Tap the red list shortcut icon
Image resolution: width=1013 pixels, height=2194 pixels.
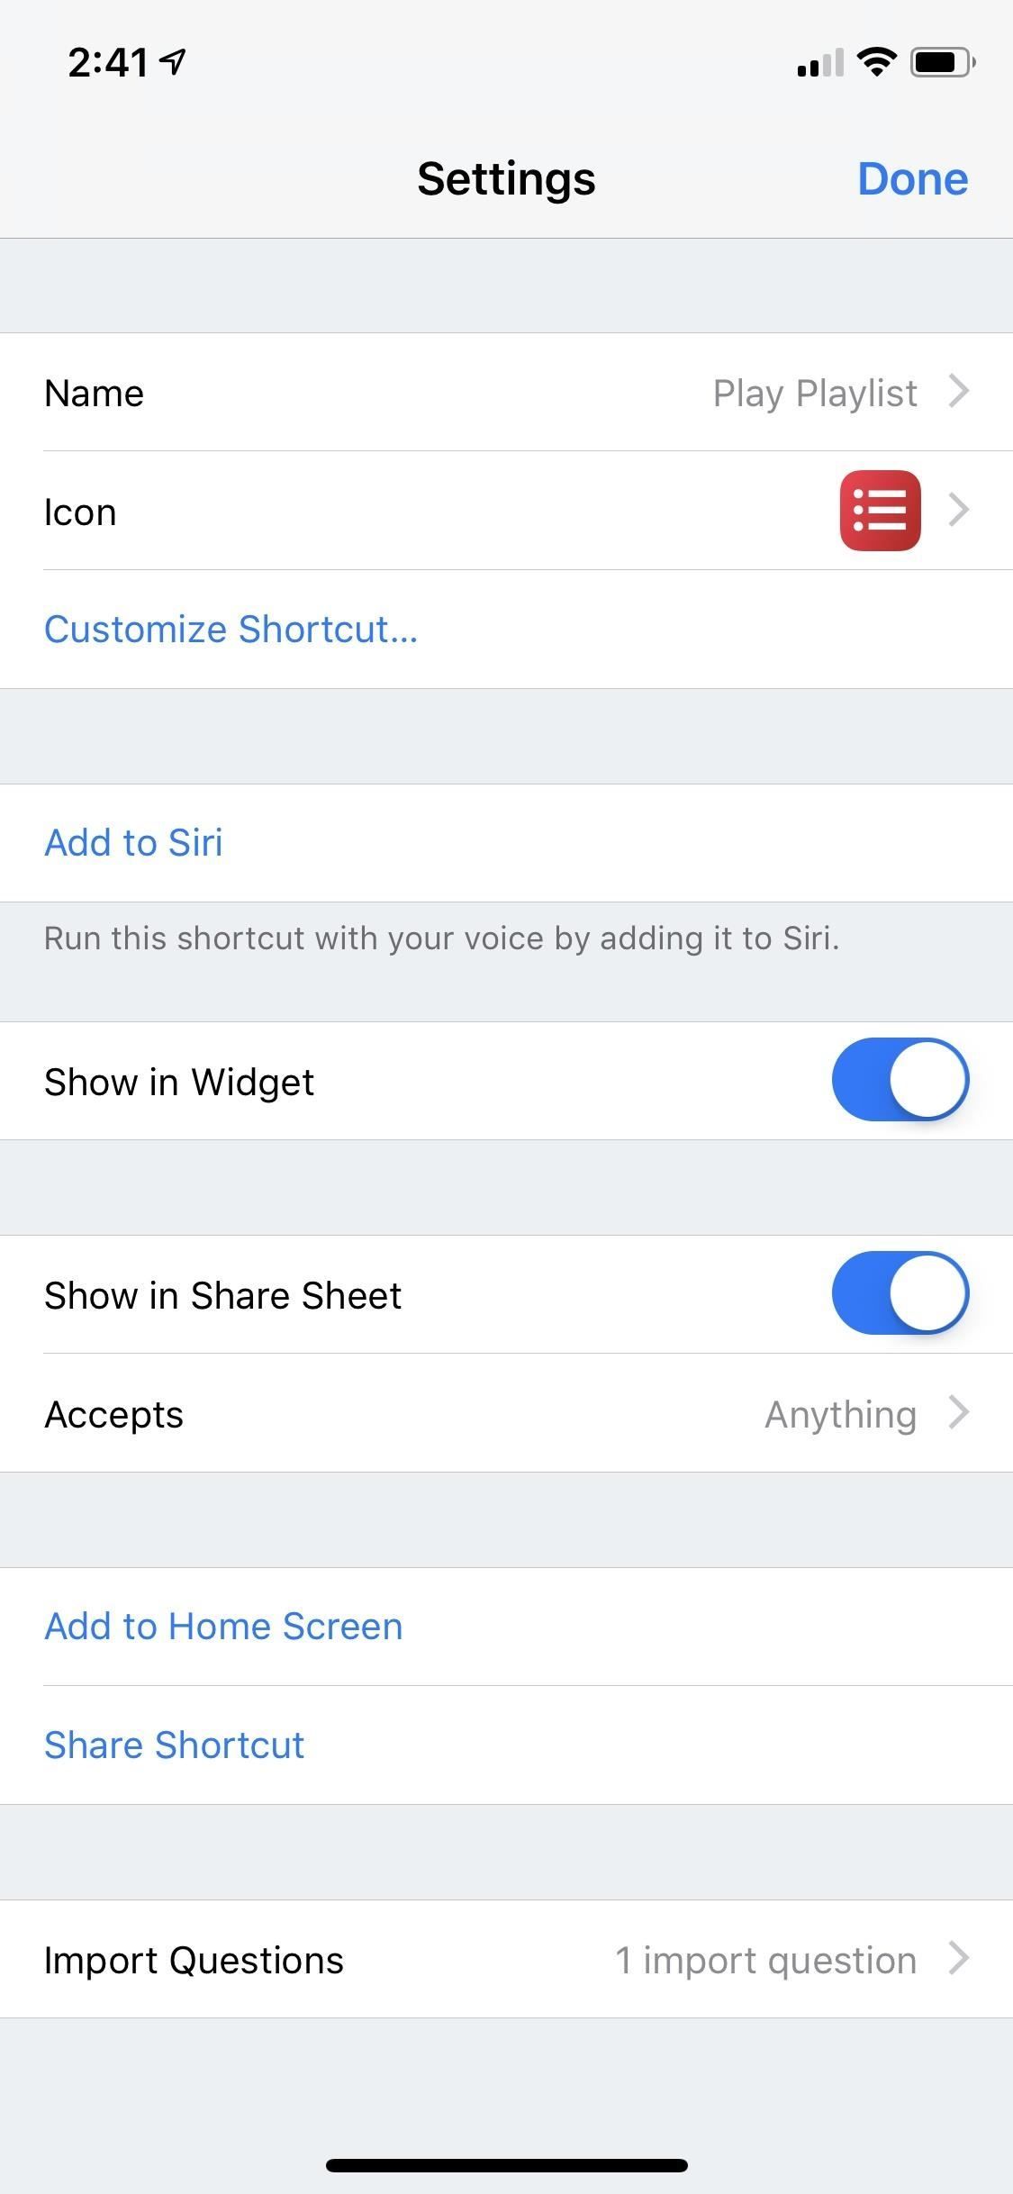coord(880,511)
